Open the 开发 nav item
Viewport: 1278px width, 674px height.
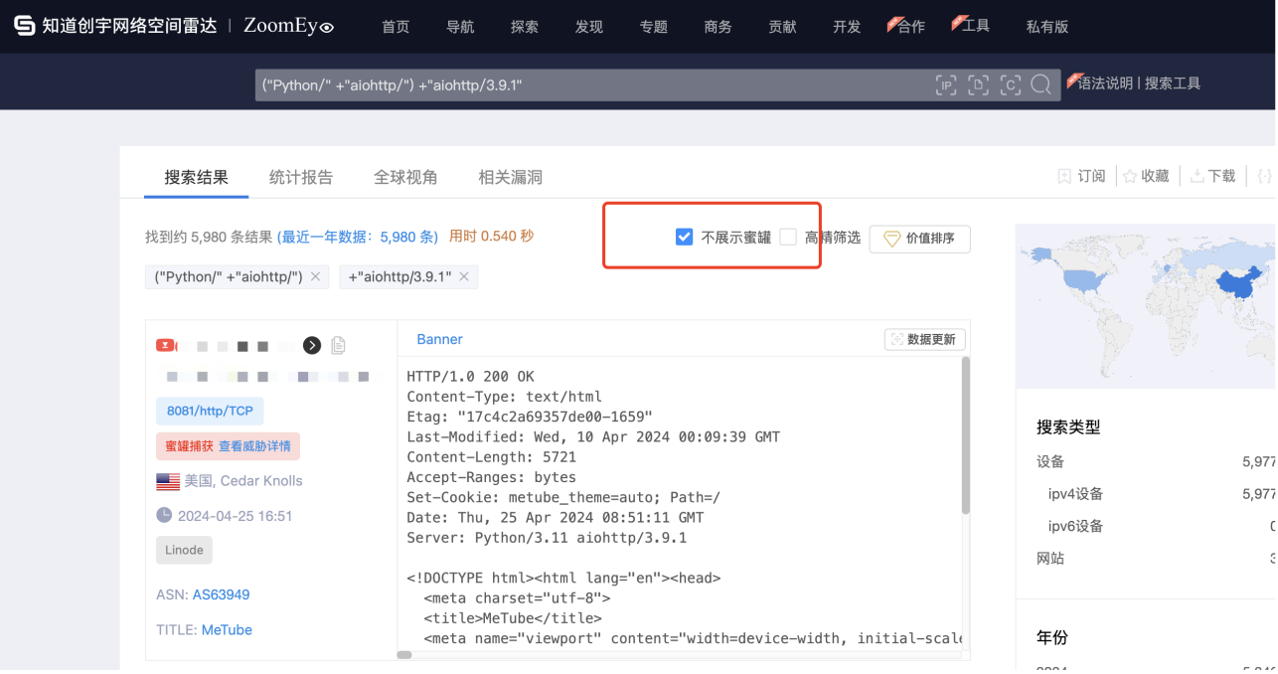[x=847, y=27]
